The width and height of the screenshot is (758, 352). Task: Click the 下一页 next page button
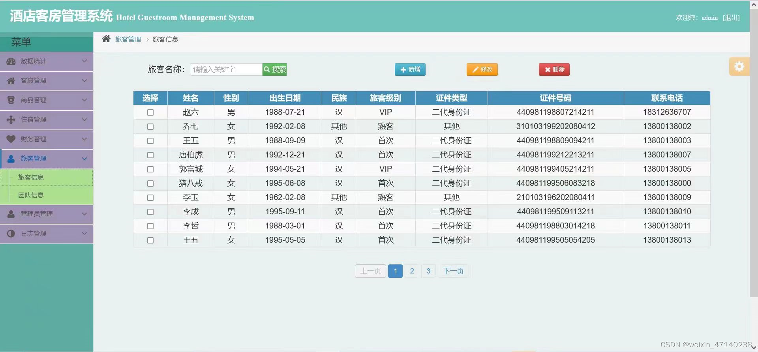(453, 271)
